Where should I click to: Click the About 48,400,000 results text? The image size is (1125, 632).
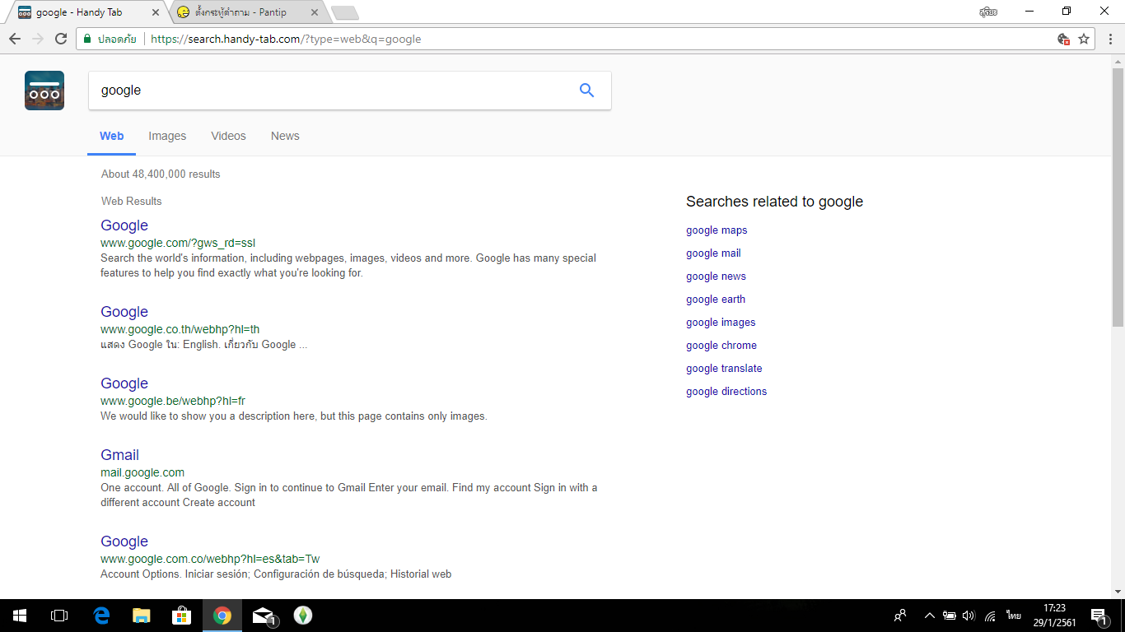(x=161, y=174)
